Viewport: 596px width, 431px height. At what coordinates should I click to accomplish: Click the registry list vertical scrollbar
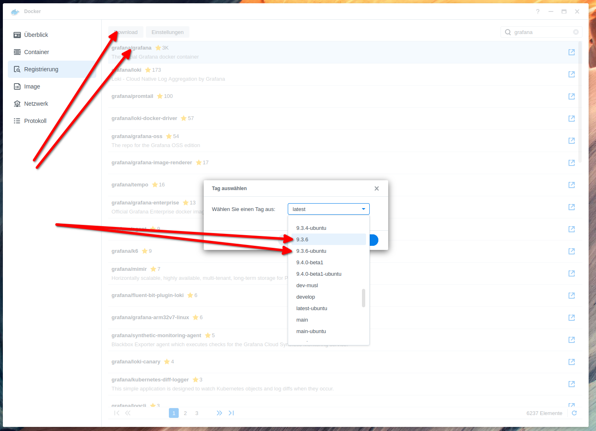point(580,102)
